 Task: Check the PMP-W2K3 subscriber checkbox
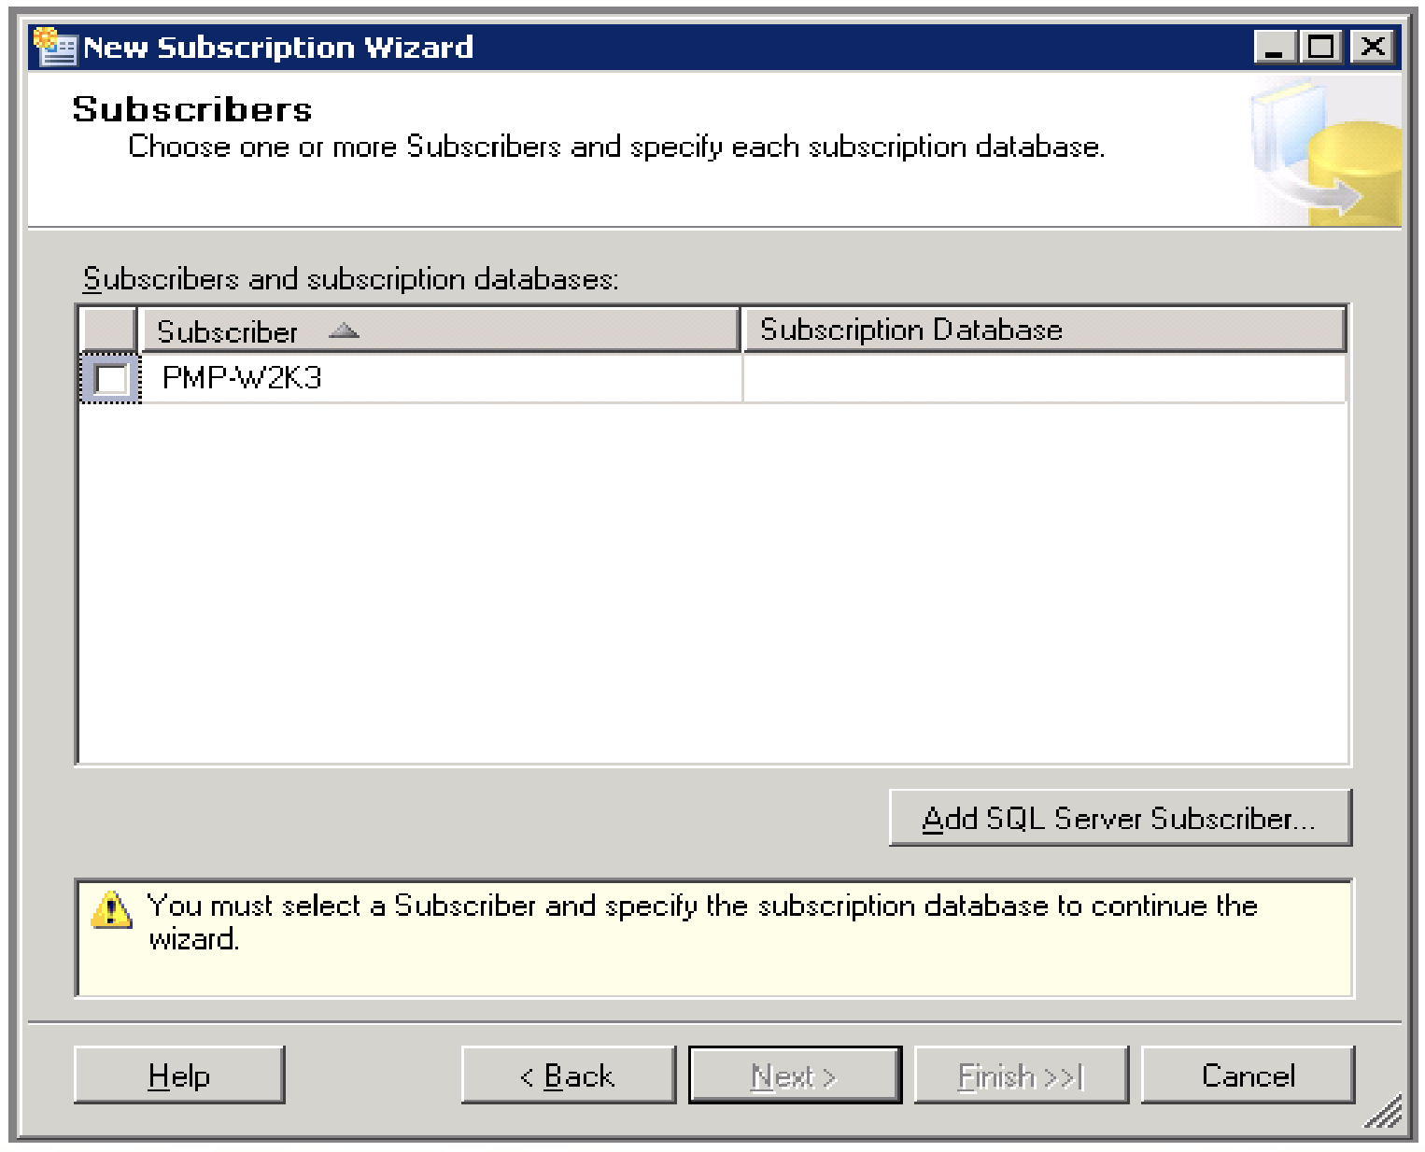click(x=111, y=379)
